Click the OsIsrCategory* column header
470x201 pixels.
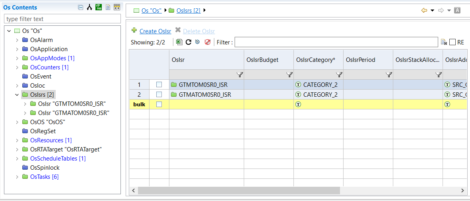[x=319, y=60]
